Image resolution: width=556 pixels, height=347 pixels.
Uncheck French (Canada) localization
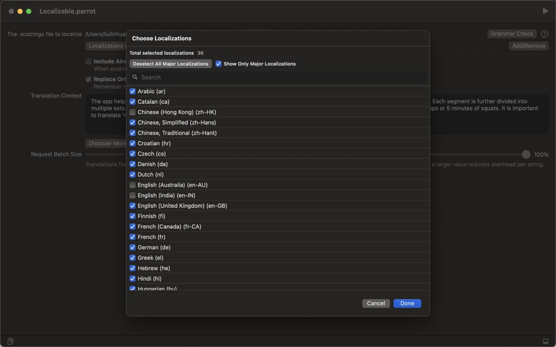tap(132, 226)
